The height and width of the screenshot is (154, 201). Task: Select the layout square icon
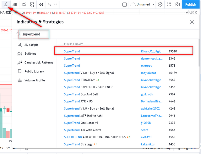tap(124, 5)
